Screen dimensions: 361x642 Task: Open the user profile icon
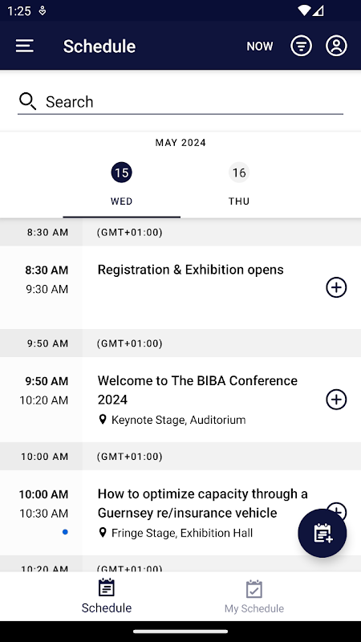[x=336, y=46]
